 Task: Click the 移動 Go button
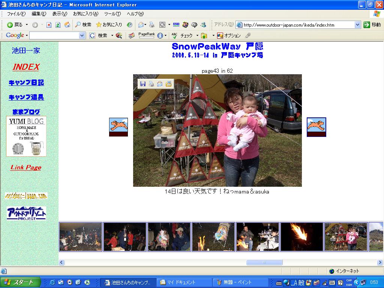(x=372, y=25)
